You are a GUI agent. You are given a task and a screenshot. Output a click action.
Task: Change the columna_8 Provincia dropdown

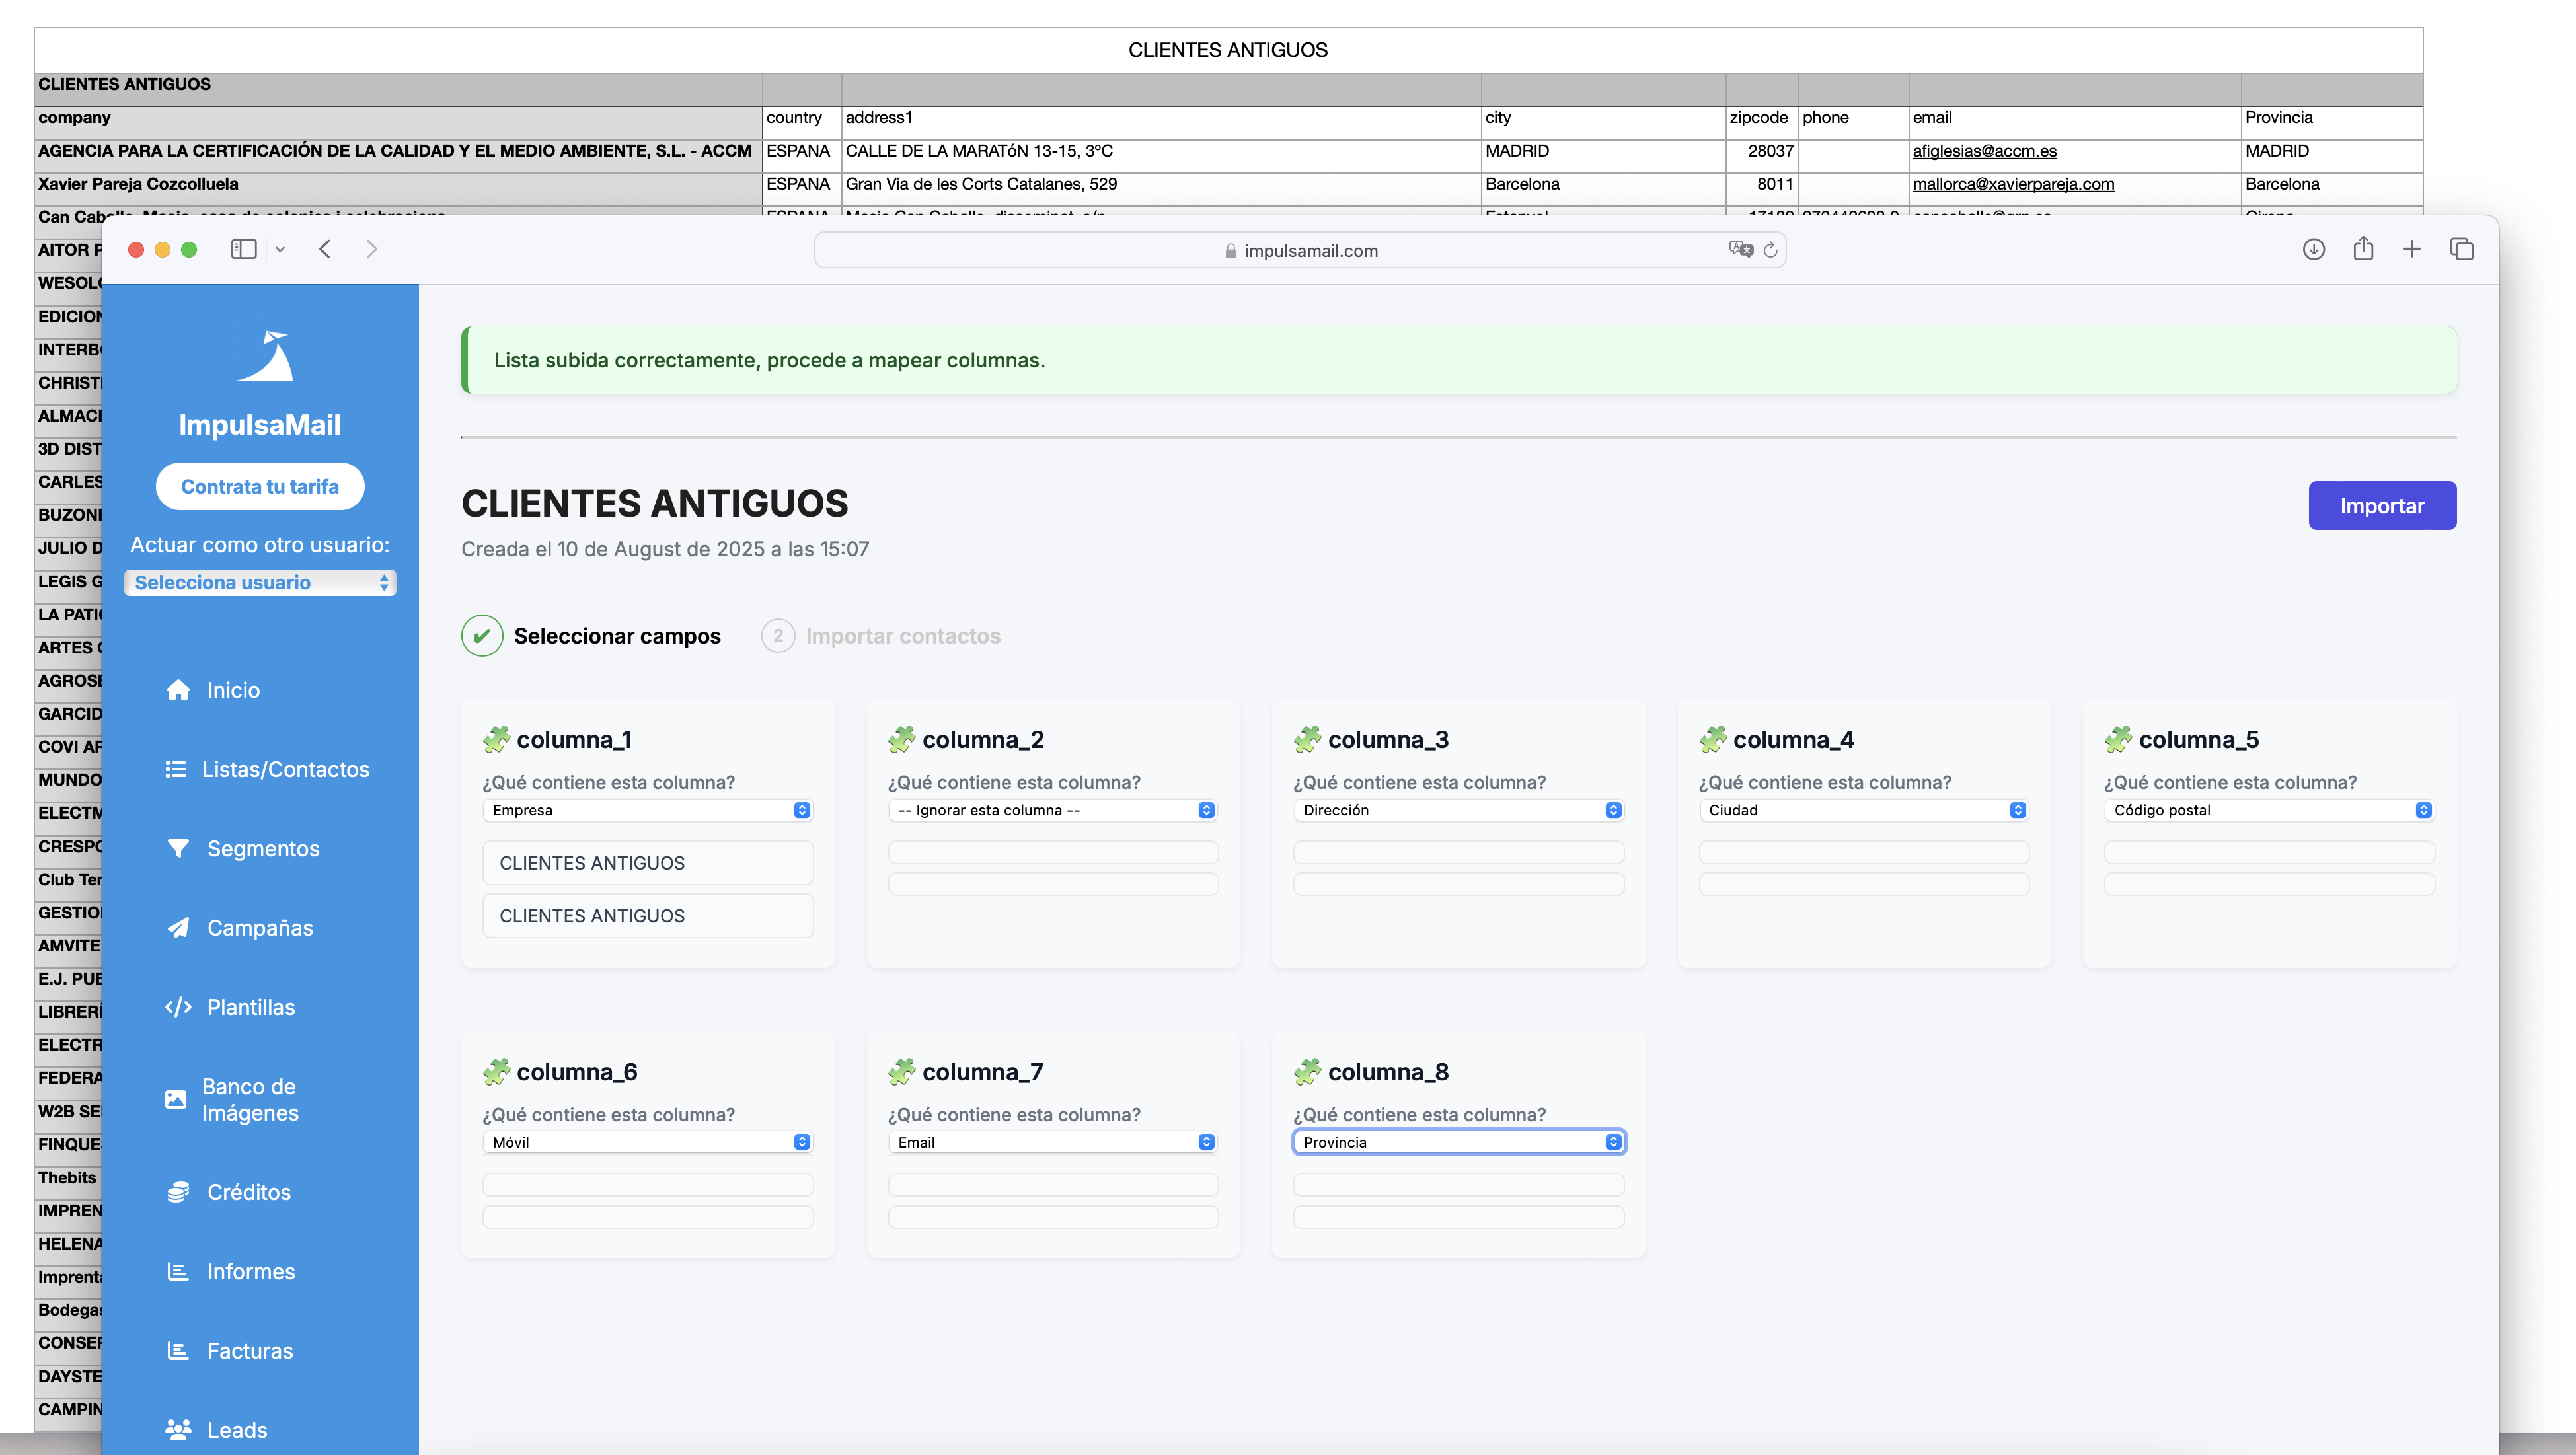click(1459, 1142)
